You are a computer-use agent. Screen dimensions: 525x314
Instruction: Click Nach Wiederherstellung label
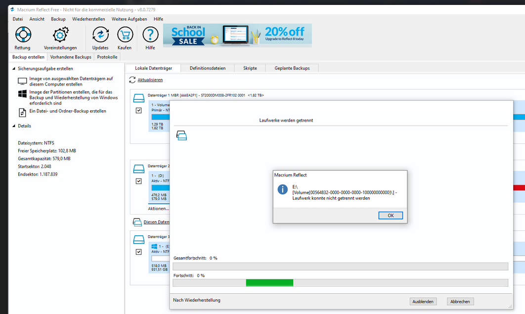point(197,300)
